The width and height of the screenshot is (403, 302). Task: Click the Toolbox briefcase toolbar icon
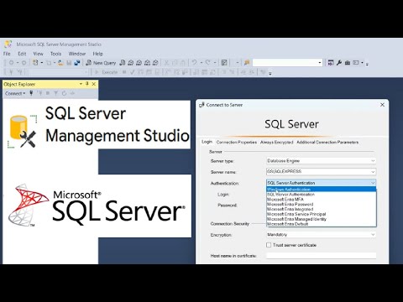coord(348,63)
